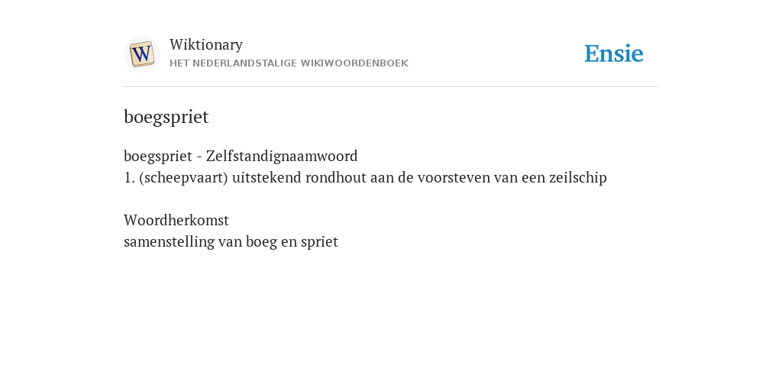This screenshot has width=782, height=391.
Task: Click the word NEDERLANDSTALIGE in subtitle
Action: click(x=244, y=63)
